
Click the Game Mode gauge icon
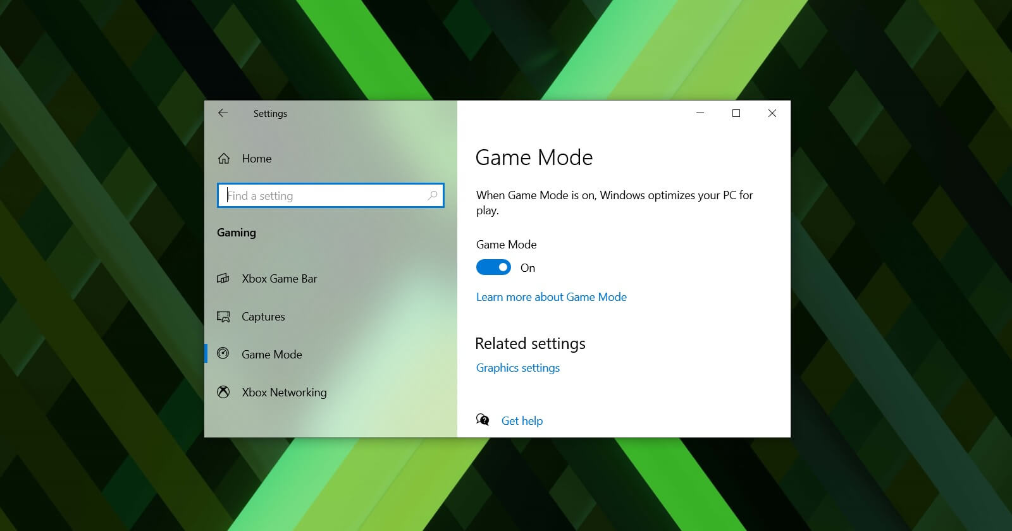[x=223, y=354]
